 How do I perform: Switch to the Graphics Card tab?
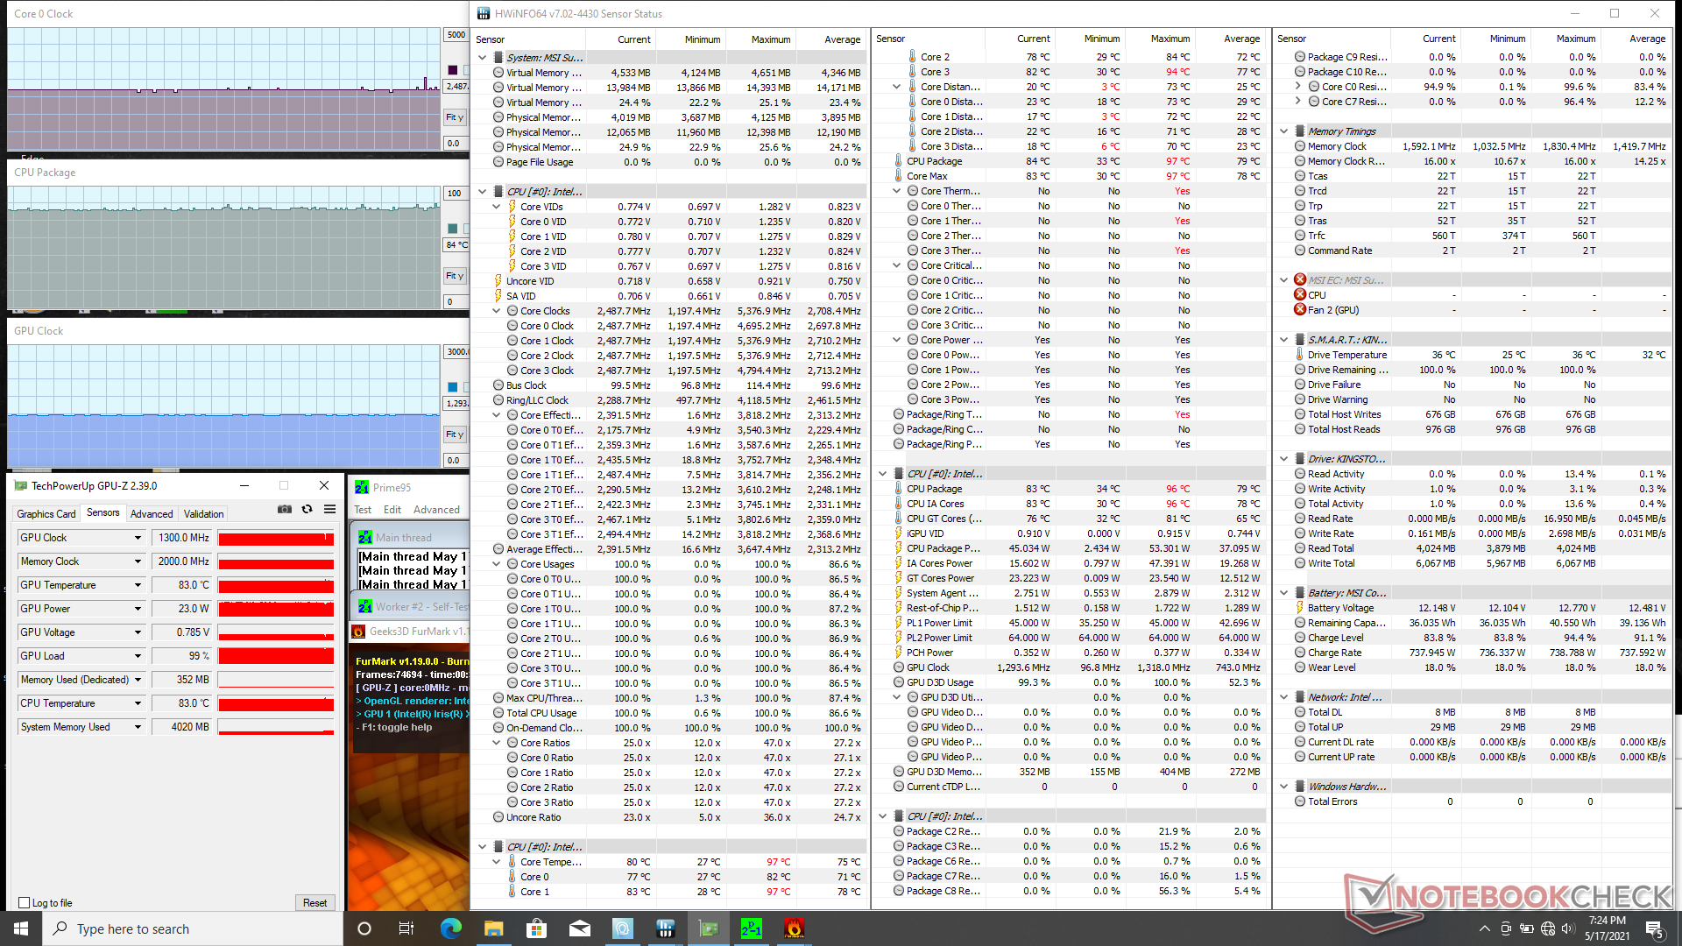tap(46, 514)
